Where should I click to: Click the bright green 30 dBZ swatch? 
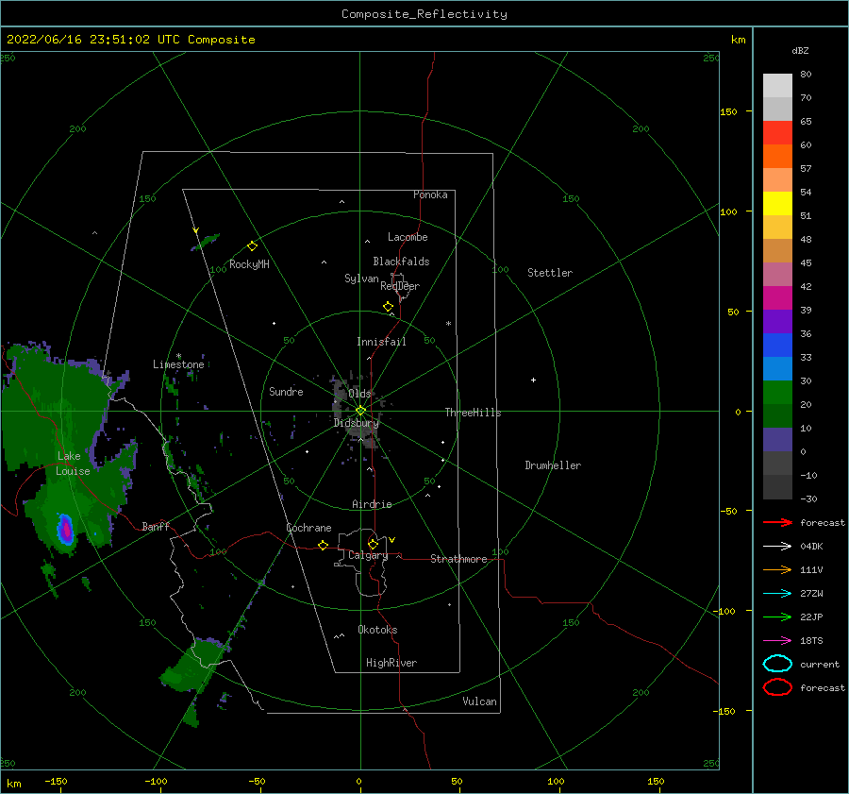click(777, 393)
